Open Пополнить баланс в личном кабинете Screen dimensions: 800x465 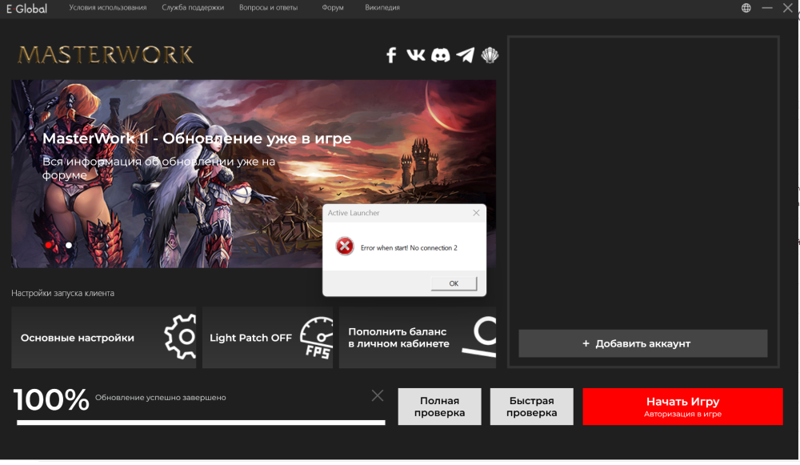point(417,338)
